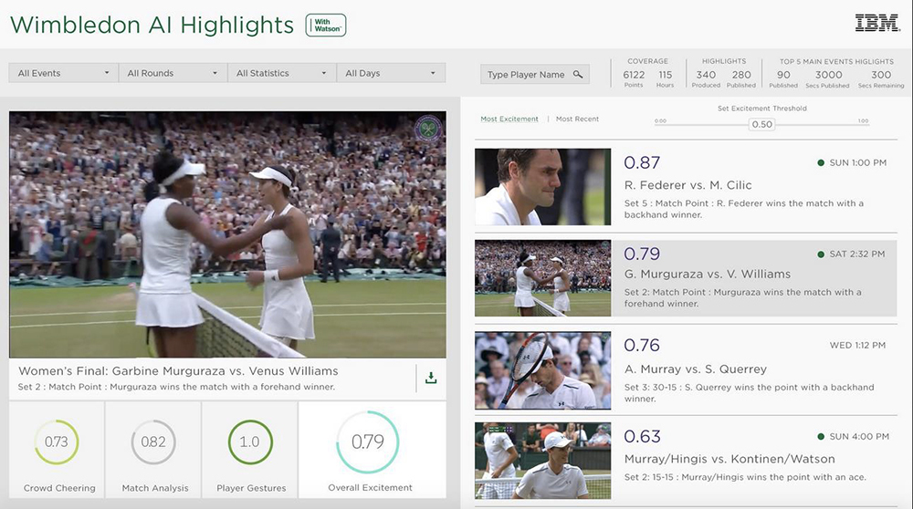Click the Crowd Cheering score circle
This screenshot has width=913, height=509.
[x=57, y=441]
